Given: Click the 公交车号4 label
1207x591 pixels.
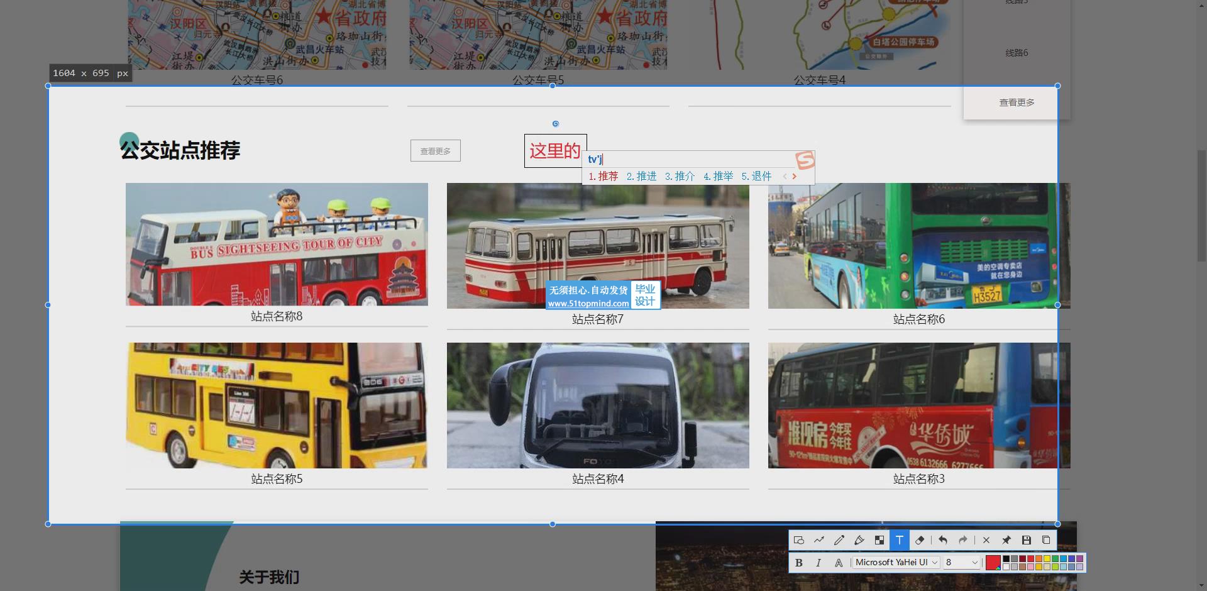Looking at the screenshot, I should (820, 80).
